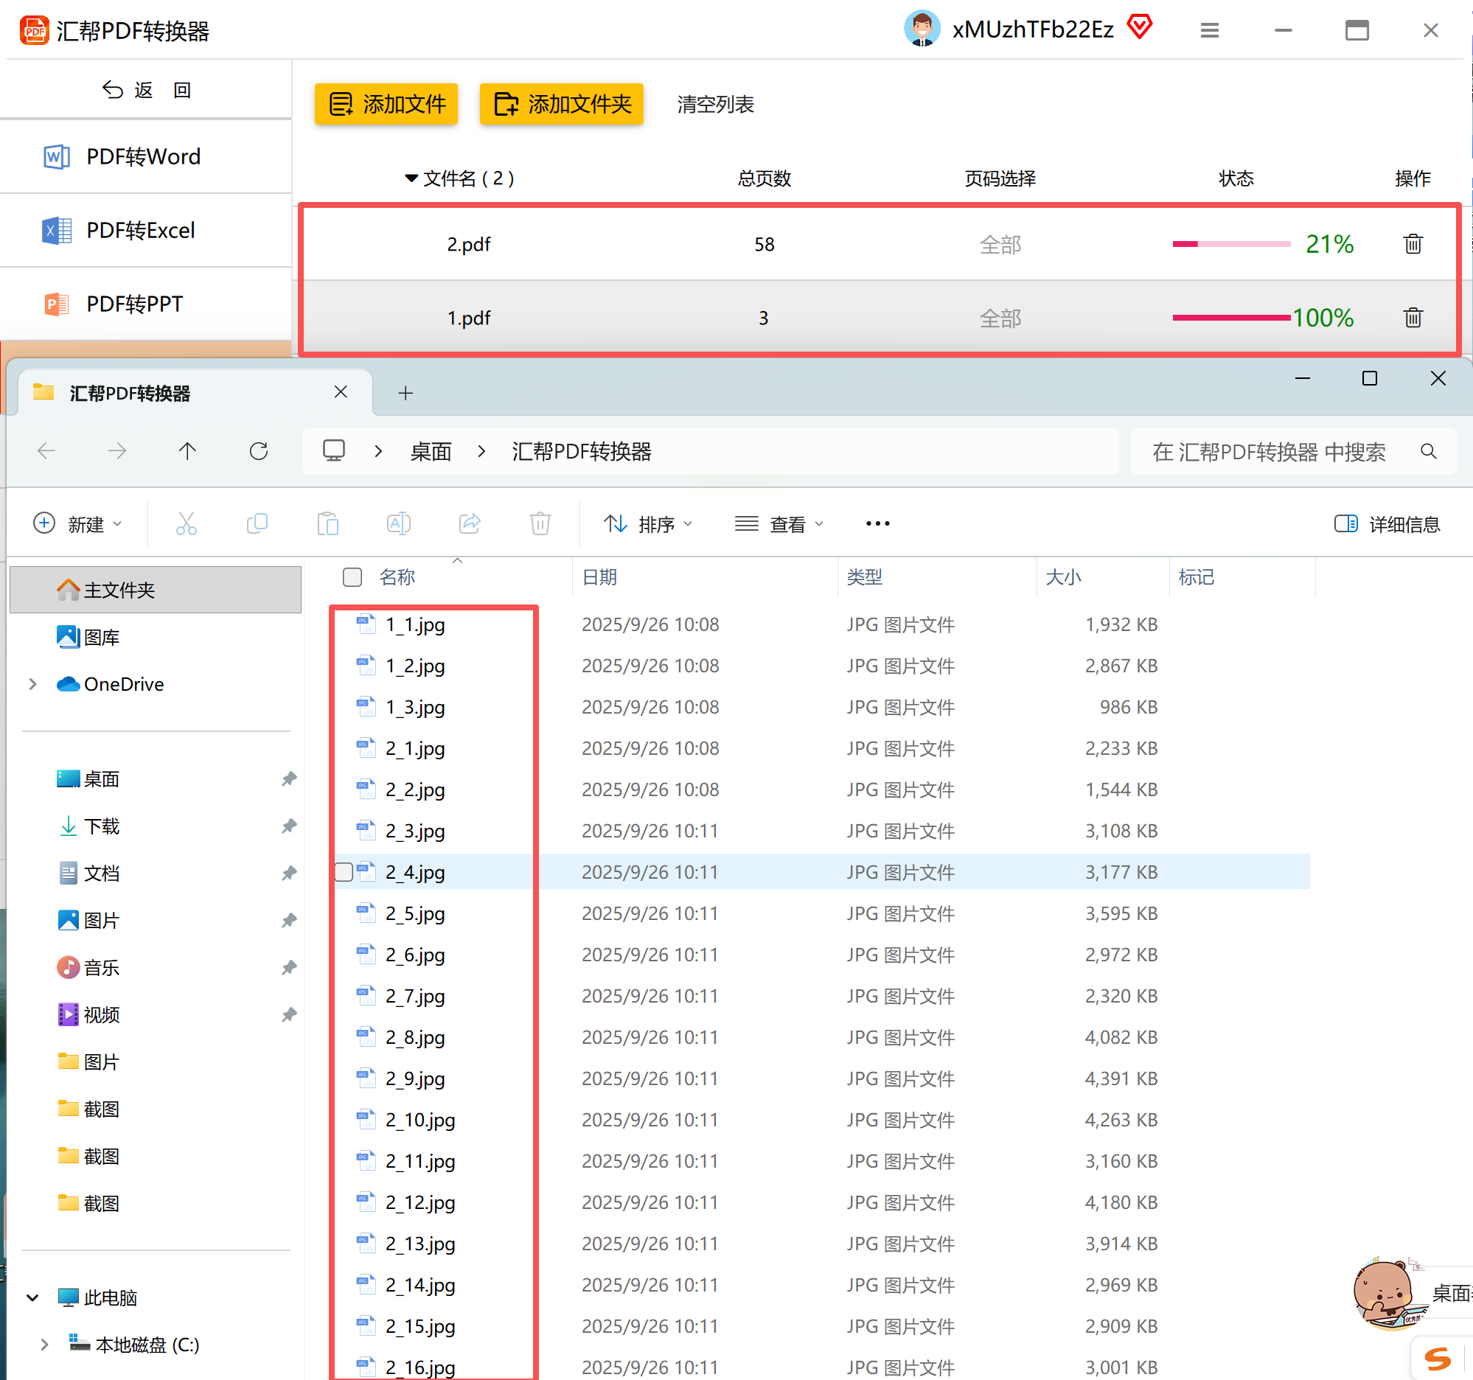The width and height of the screenshot is (1473, 1380).
Task: Open the Sort dropdown menu
Action: 648,523
